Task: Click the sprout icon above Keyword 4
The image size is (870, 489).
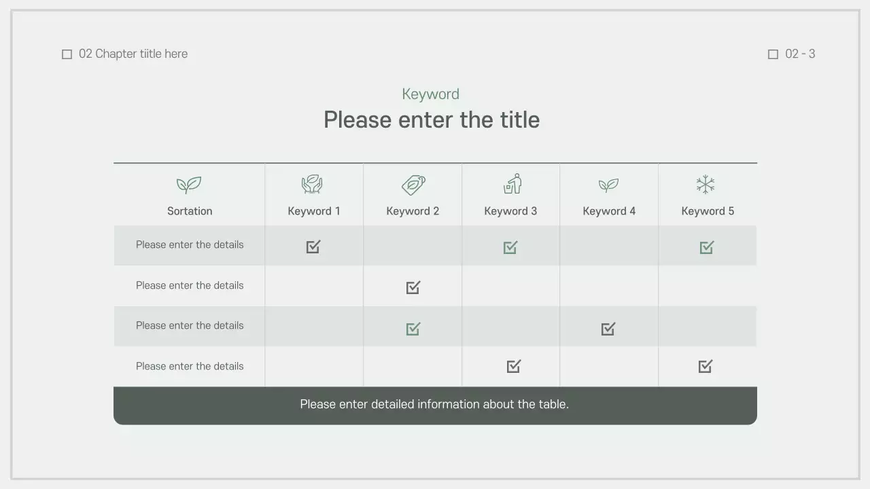Action: click(x=608, y=185)
